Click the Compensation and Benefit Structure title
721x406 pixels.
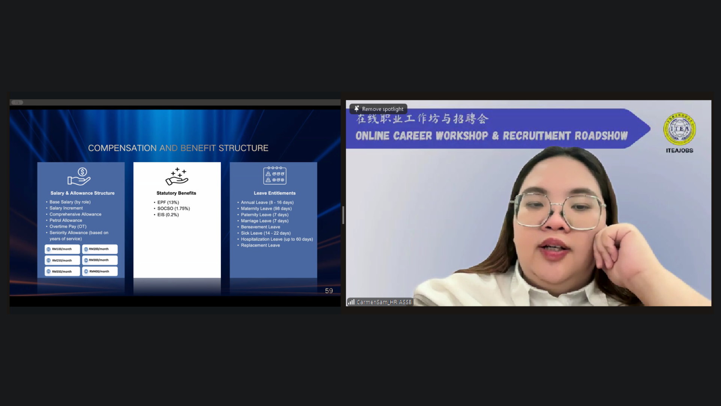point(178,148)
